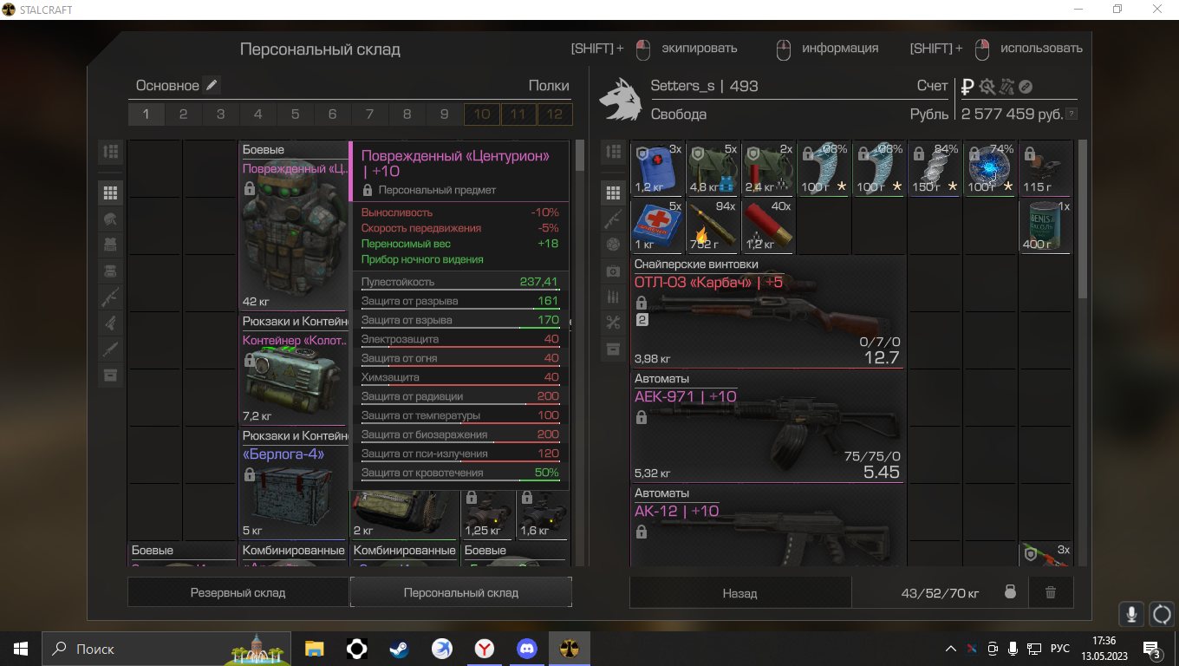Click the inventory panel scrollbar
This screenshot has height=666, width=1179.
(x=1082, y=219)
